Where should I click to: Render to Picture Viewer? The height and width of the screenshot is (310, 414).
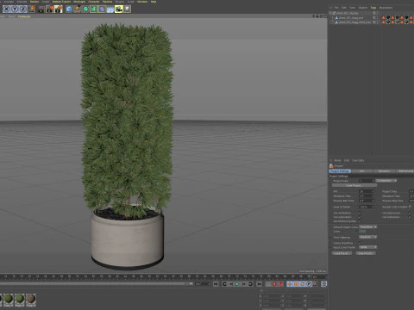(50, 9)
